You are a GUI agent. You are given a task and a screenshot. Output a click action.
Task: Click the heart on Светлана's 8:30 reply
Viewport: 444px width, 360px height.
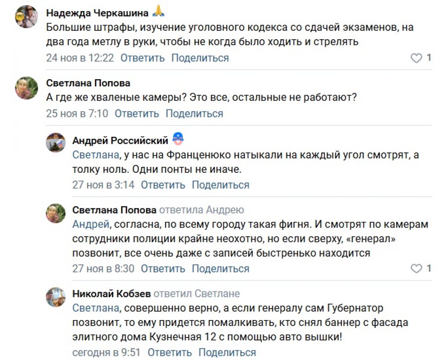[x=417, y=269]
